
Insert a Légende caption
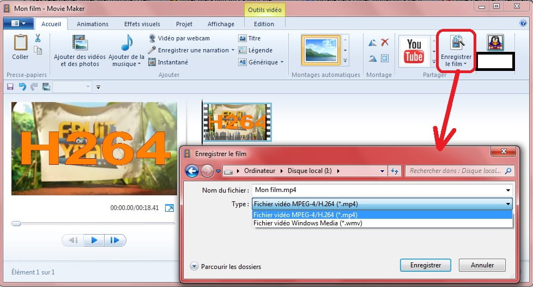pos(256,50)
